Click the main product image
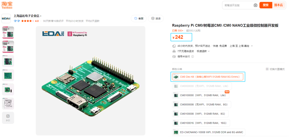The width and height of the screenshot is (289, 137). pyautogui.click(x=90, y=81)
